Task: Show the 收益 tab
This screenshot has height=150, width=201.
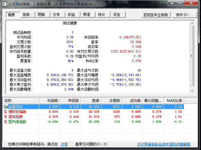Action: point(71,15)
